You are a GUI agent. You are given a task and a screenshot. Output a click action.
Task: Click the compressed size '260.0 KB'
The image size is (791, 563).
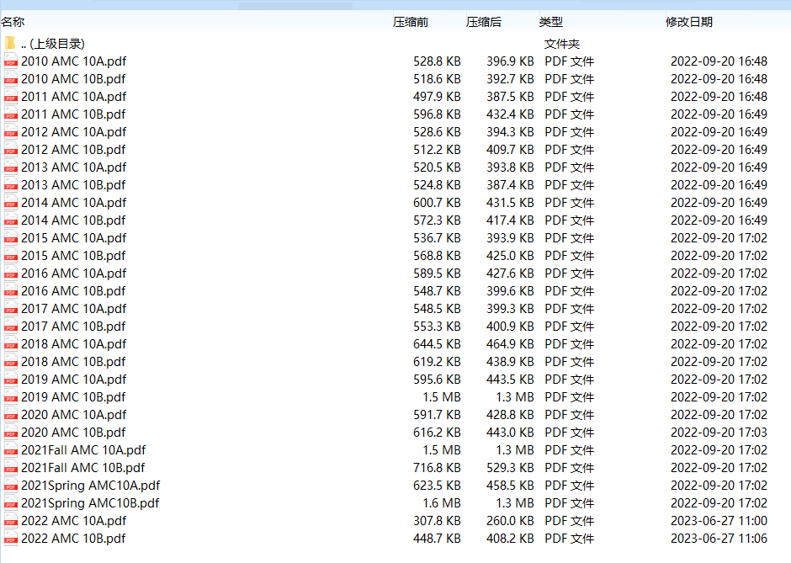pos(510,520)
